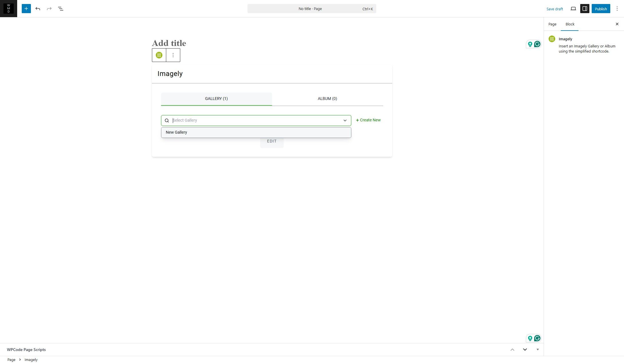Select Imagely in the bottom breadcrumb

click(x=31, y=360)
